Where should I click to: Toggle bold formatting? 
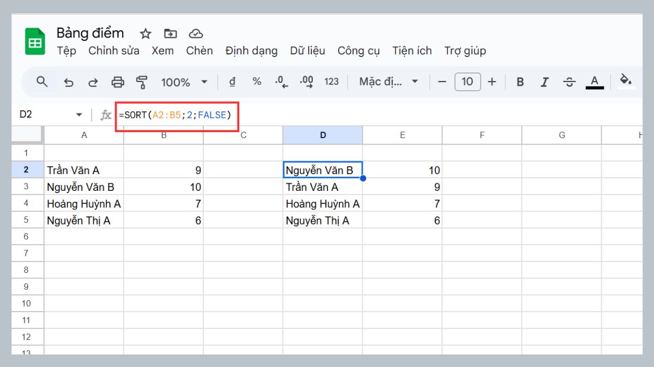click(520, 82)
